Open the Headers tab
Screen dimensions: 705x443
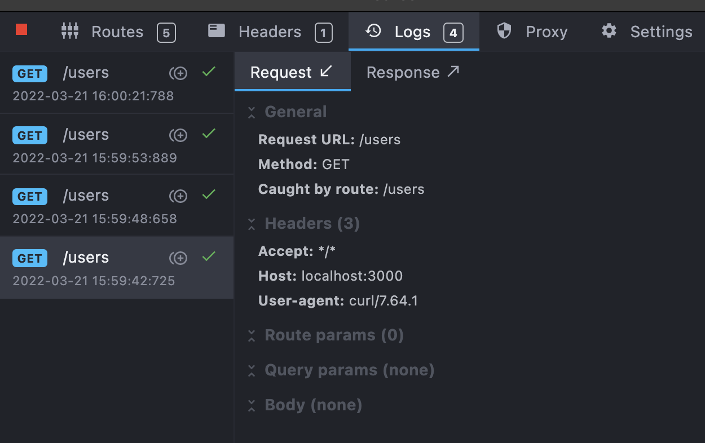[270, 32]
